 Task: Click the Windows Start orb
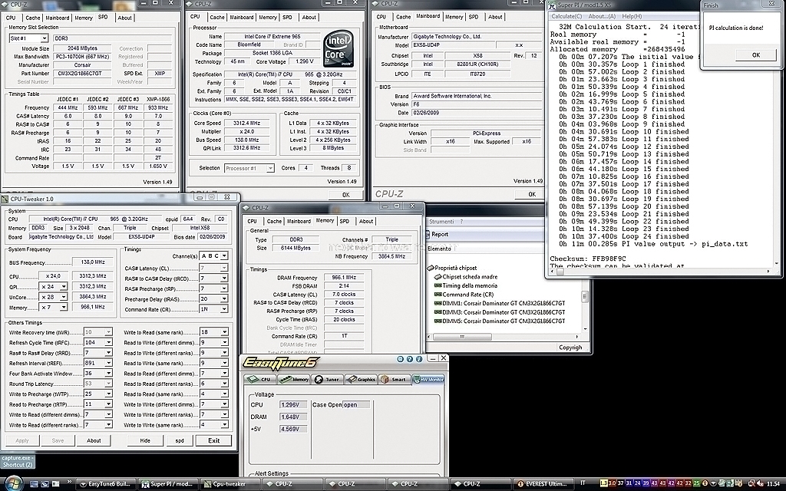tap(12, 484)
